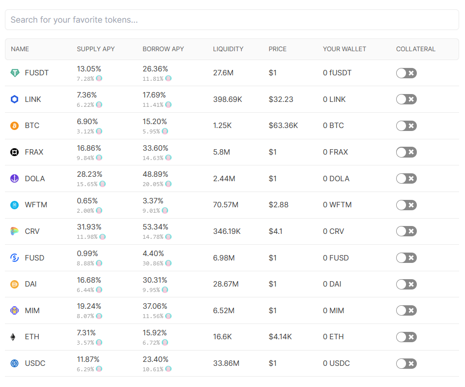465x387 pixels.
Task: Click MIM supply APY 19.24%
Action: [x=89, y=306]
